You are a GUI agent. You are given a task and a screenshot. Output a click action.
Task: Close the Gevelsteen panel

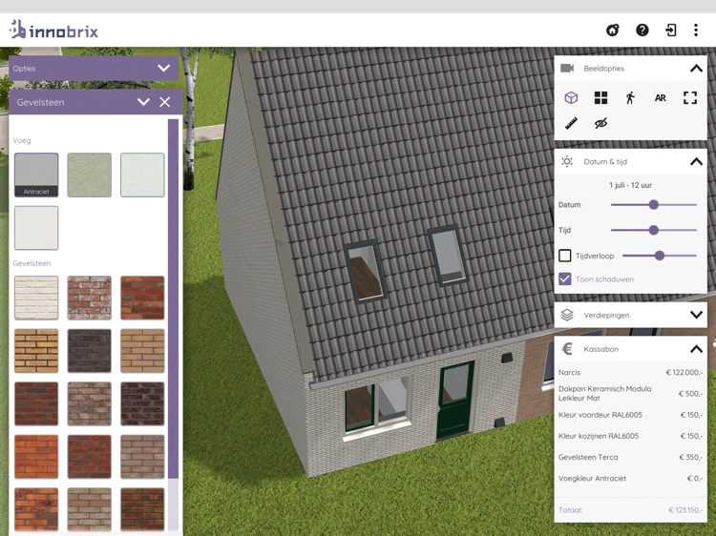click(165, 102)
